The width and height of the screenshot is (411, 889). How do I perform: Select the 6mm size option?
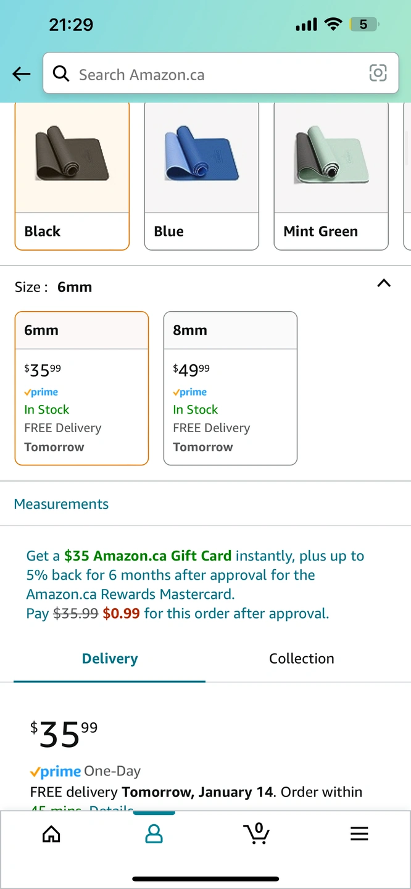tap(81, 388)
